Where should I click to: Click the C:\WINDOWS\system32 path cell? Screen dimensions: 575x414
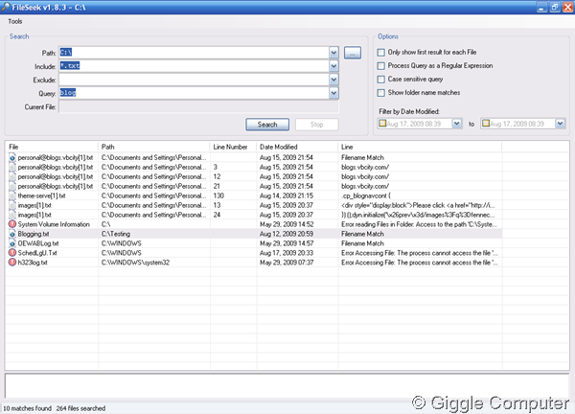click(x=135, y=263)
